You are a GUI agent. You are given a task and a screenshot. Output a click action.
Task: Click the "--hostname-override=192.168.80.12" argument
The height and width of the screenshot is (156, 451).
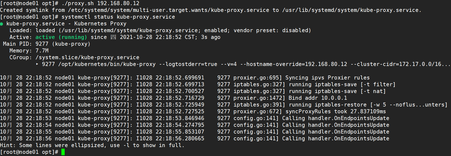point(294,64)
